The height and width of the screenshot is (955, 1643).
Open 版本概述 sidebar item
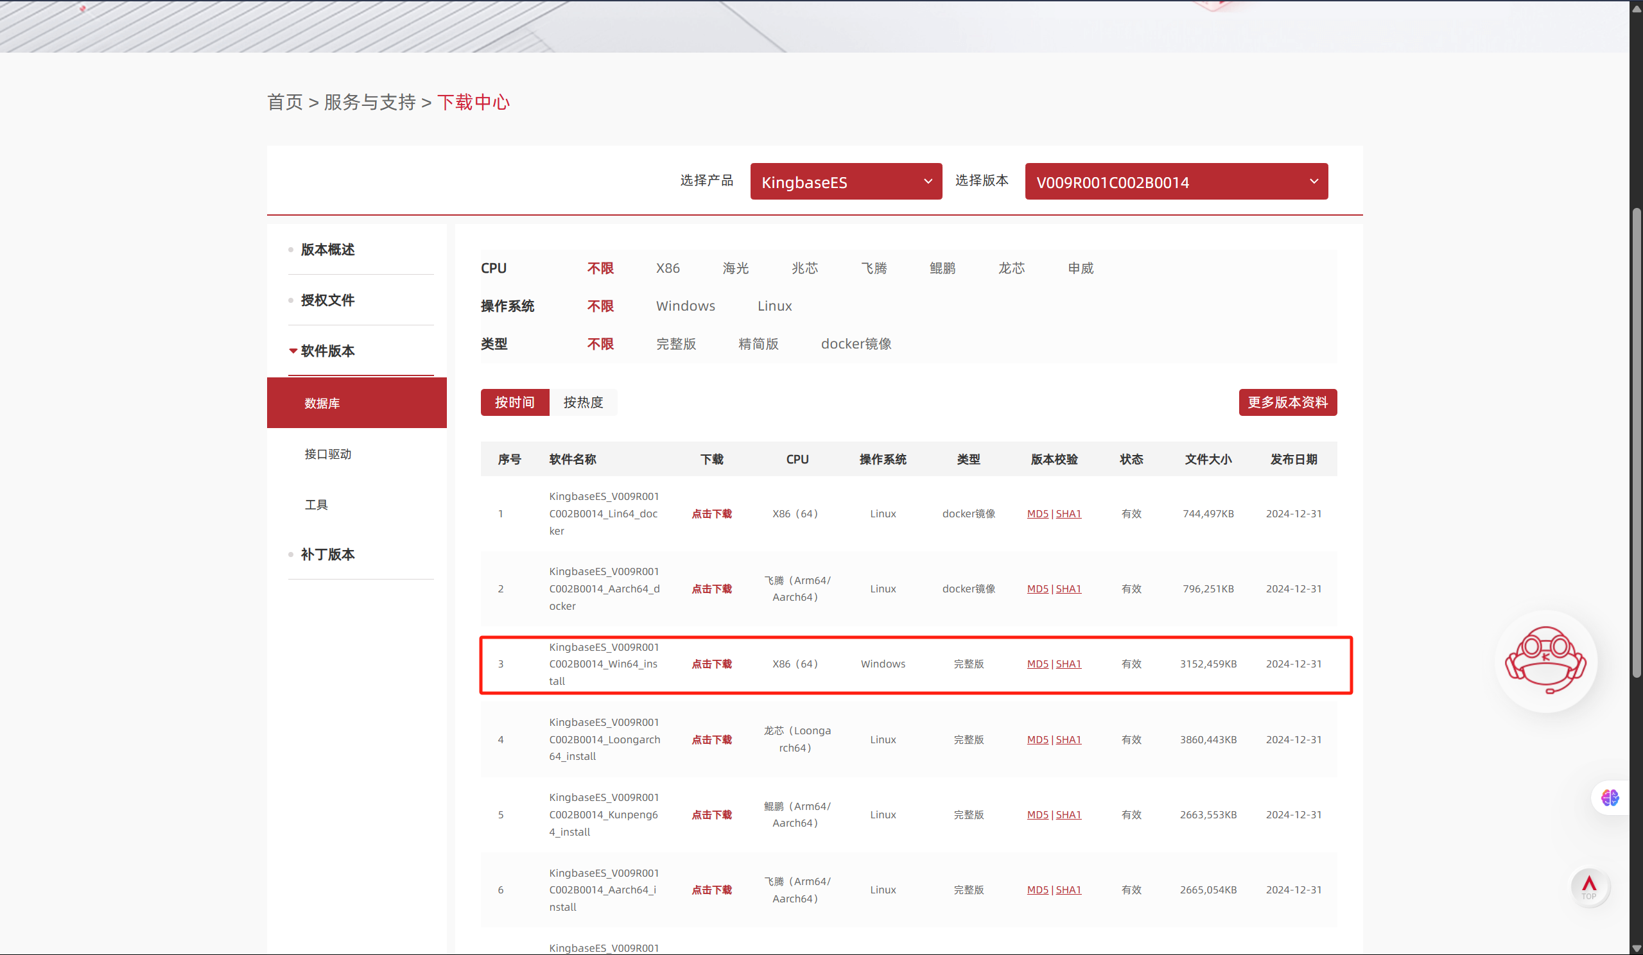(327, 250)
